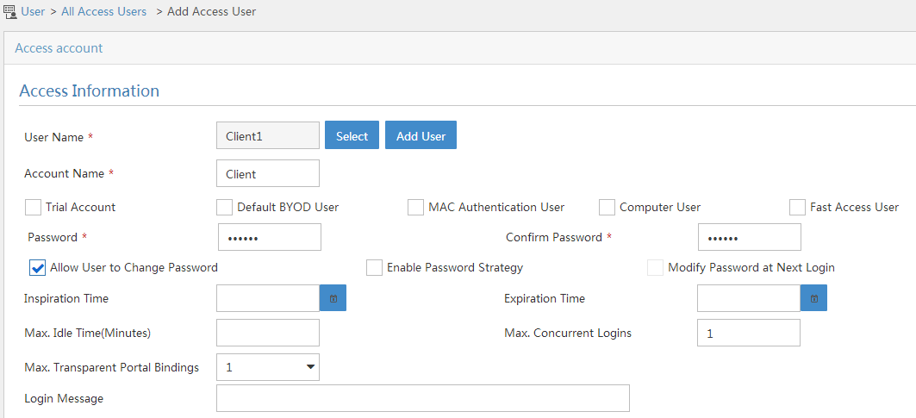Open the Inspiration Time calendar picker
916x418 pixels.
pos(333,298)
